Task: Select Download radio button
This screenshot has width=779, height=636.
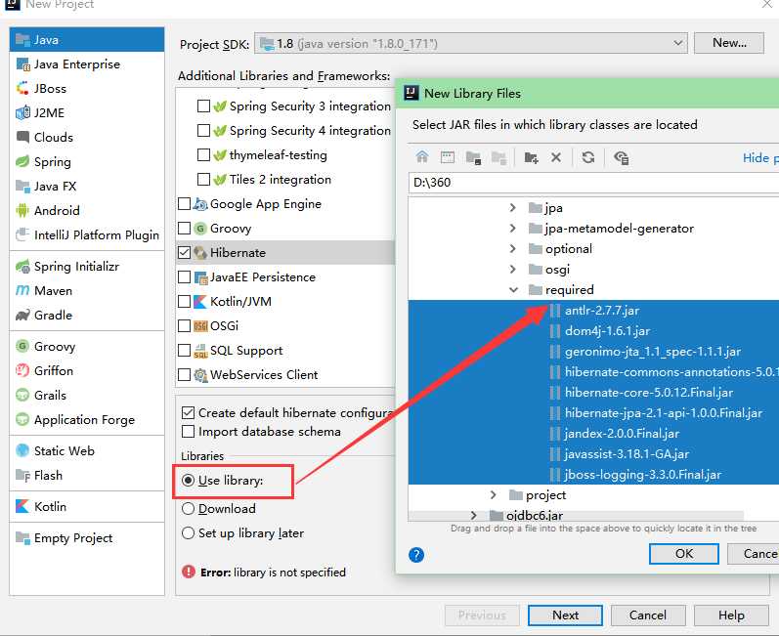Action: [188, 508]
